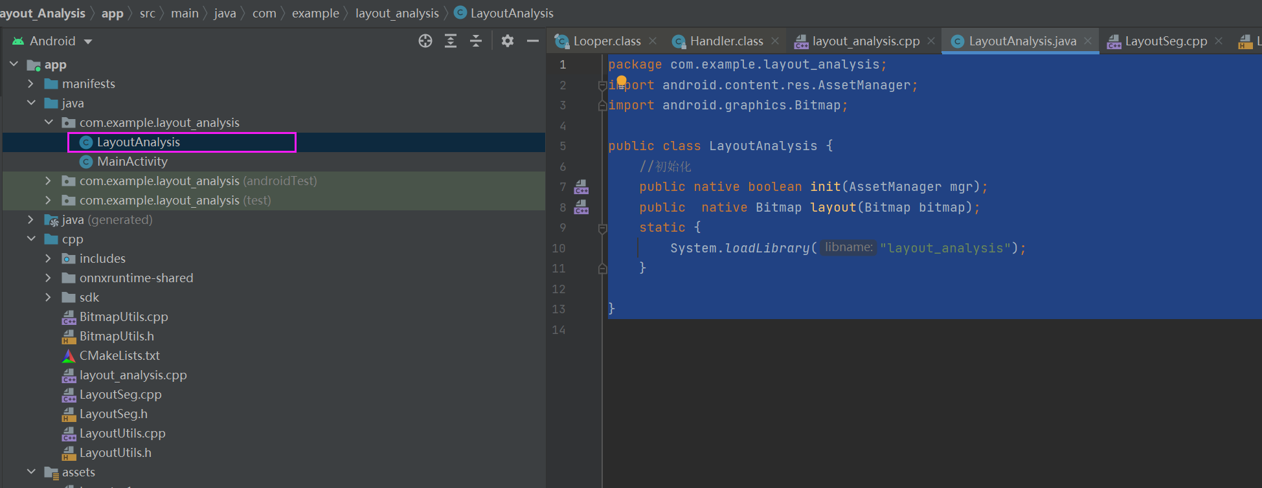Close the Handler.class tab
This screenshot has height=488, width=1262.
(775, 41)
